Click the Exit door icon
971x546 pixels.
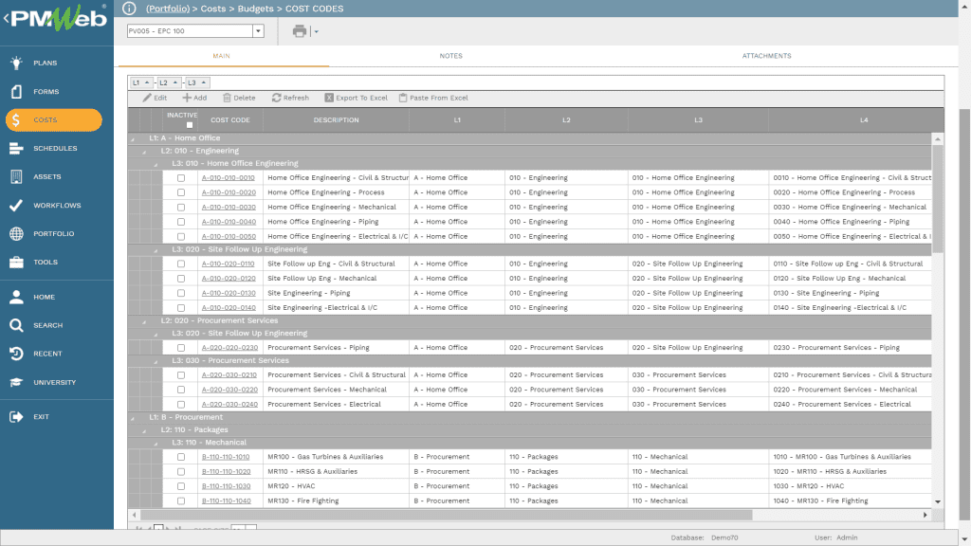pyautogui.click(x=17, y=417)
